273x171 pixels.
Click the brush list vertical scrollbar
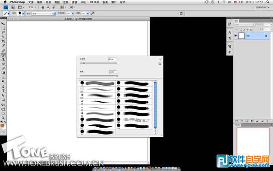tap(155, 105)
